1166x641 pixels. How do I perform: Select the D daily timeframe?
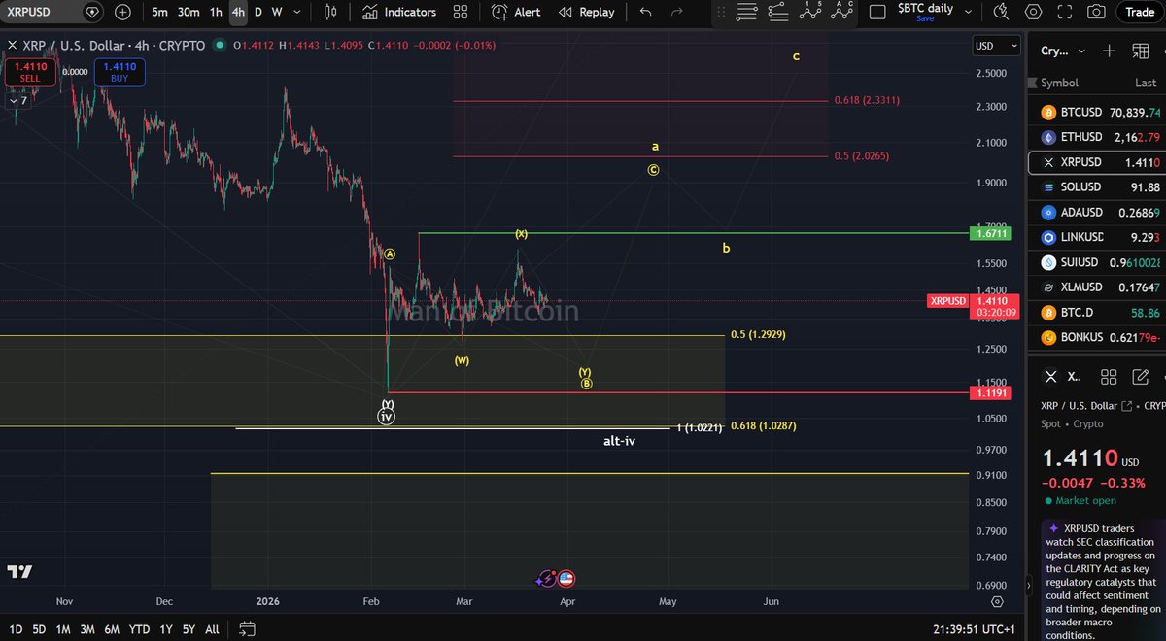(257, 13)
